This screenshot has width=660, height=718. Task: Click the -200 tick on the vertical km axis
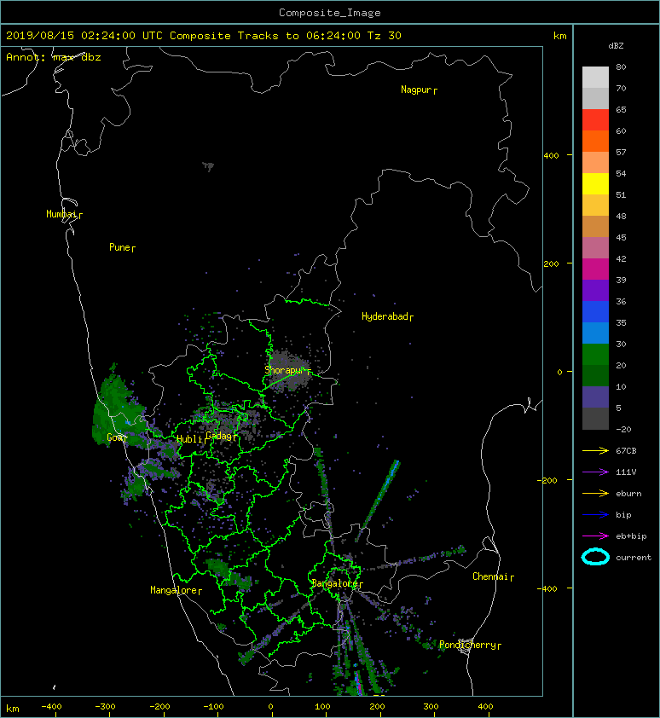tap(547, 480)
